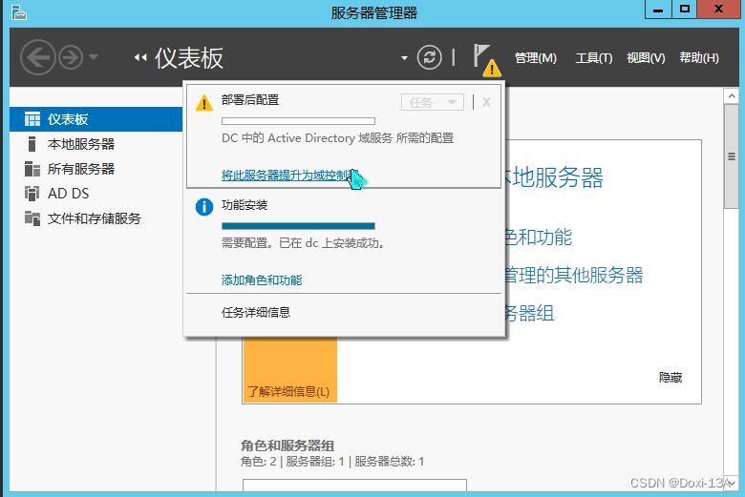Click the 添加角色和功能 link
The image size is (745, 497).
point(262,280)
